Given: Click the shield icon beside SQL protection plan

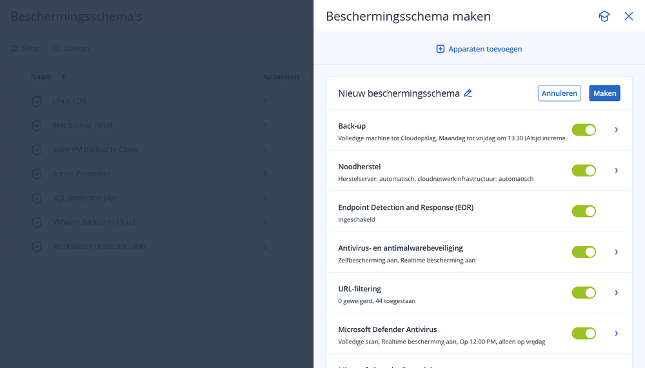Looking at the screenshot, I should [x=37, y=198].
